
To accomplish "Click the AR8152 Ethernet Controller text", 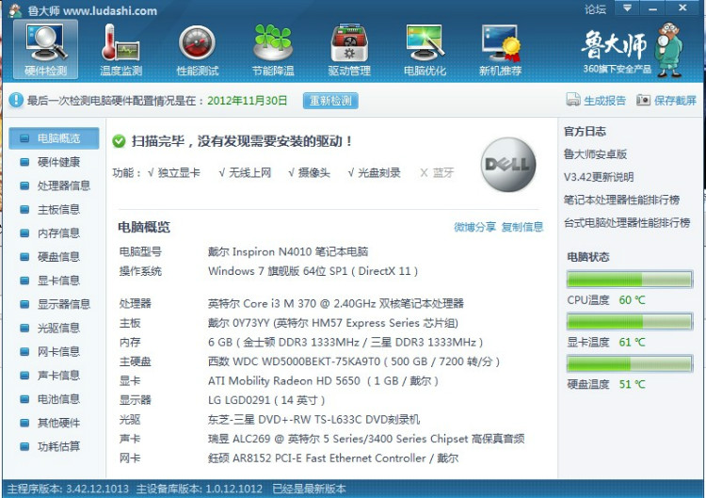I will click(333, 458).
